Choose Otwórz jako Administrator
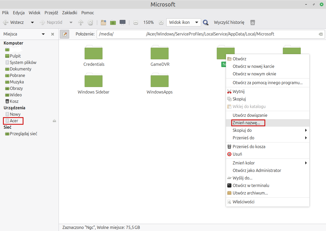The width and height of the screenshot is (326, 231). [x=268, y=170]
